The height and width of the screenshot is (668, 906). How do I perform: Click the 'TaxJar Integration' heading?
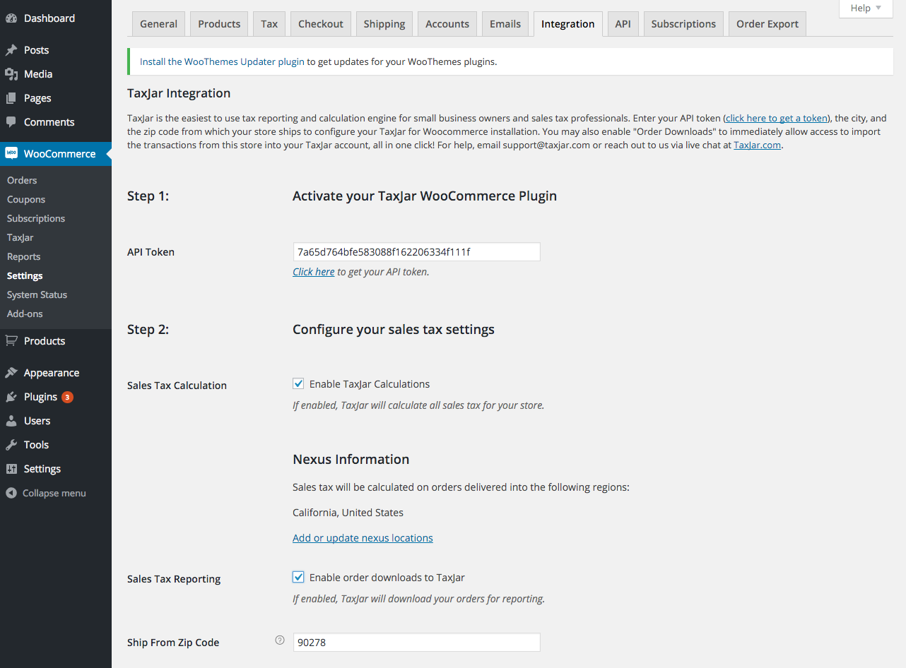(179, 93)
